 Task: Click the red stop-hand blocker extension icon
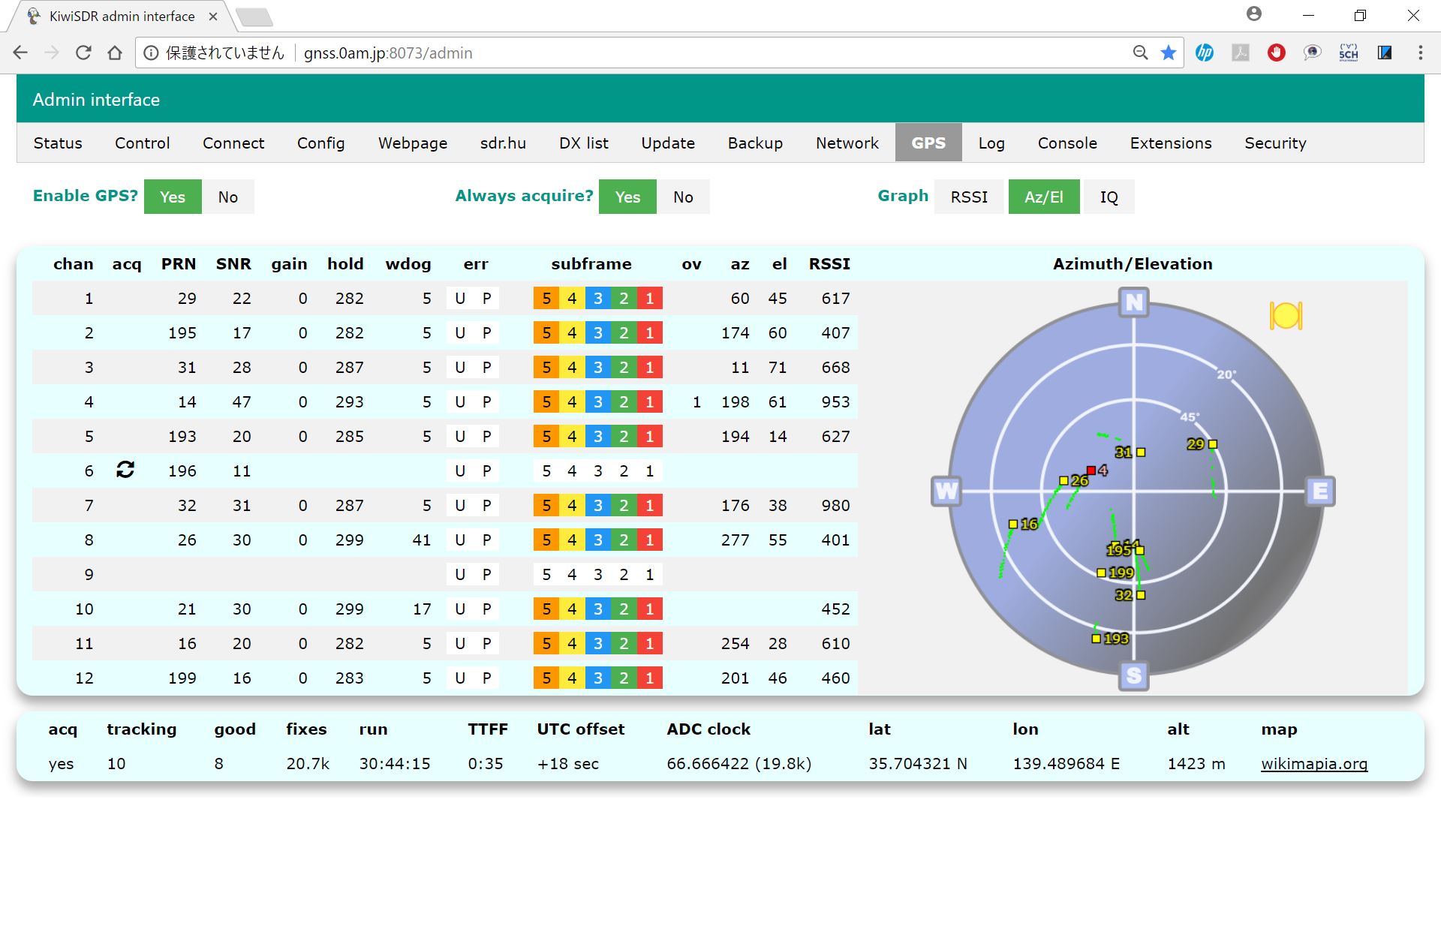(1276, 53)
